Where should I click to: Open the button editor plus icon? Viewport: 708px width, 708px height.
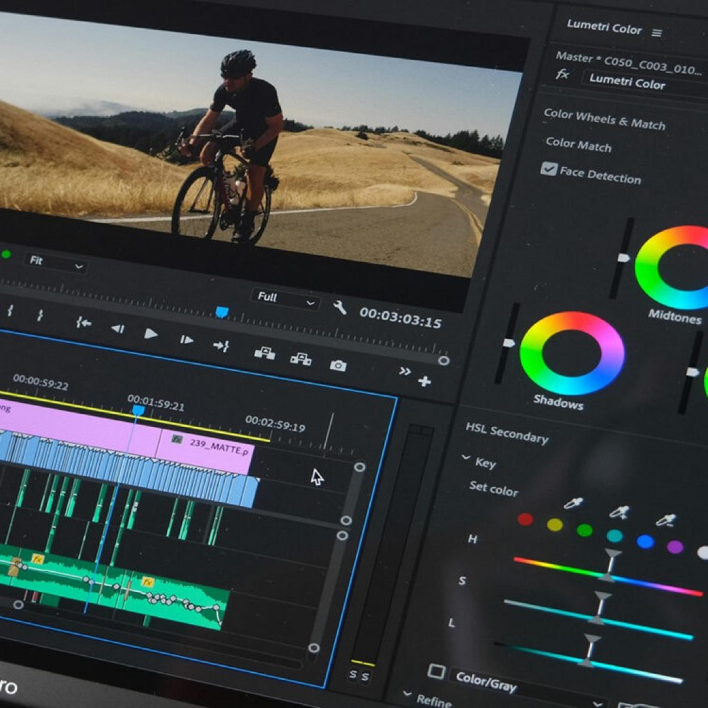[424, 382]
